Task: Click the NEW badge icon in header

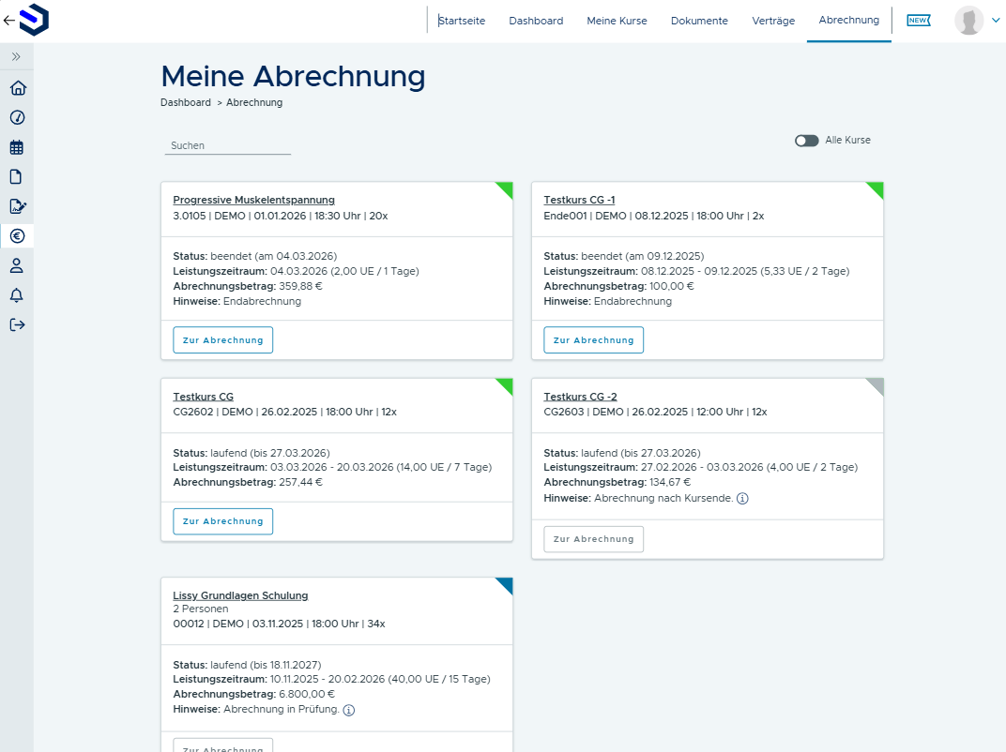Action: 919,21
